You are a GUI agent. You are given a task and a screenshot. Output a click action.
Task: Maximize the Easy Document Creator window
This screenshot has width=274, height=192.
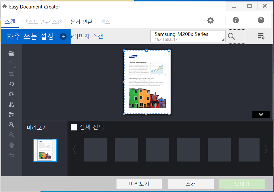coord(249,6)
